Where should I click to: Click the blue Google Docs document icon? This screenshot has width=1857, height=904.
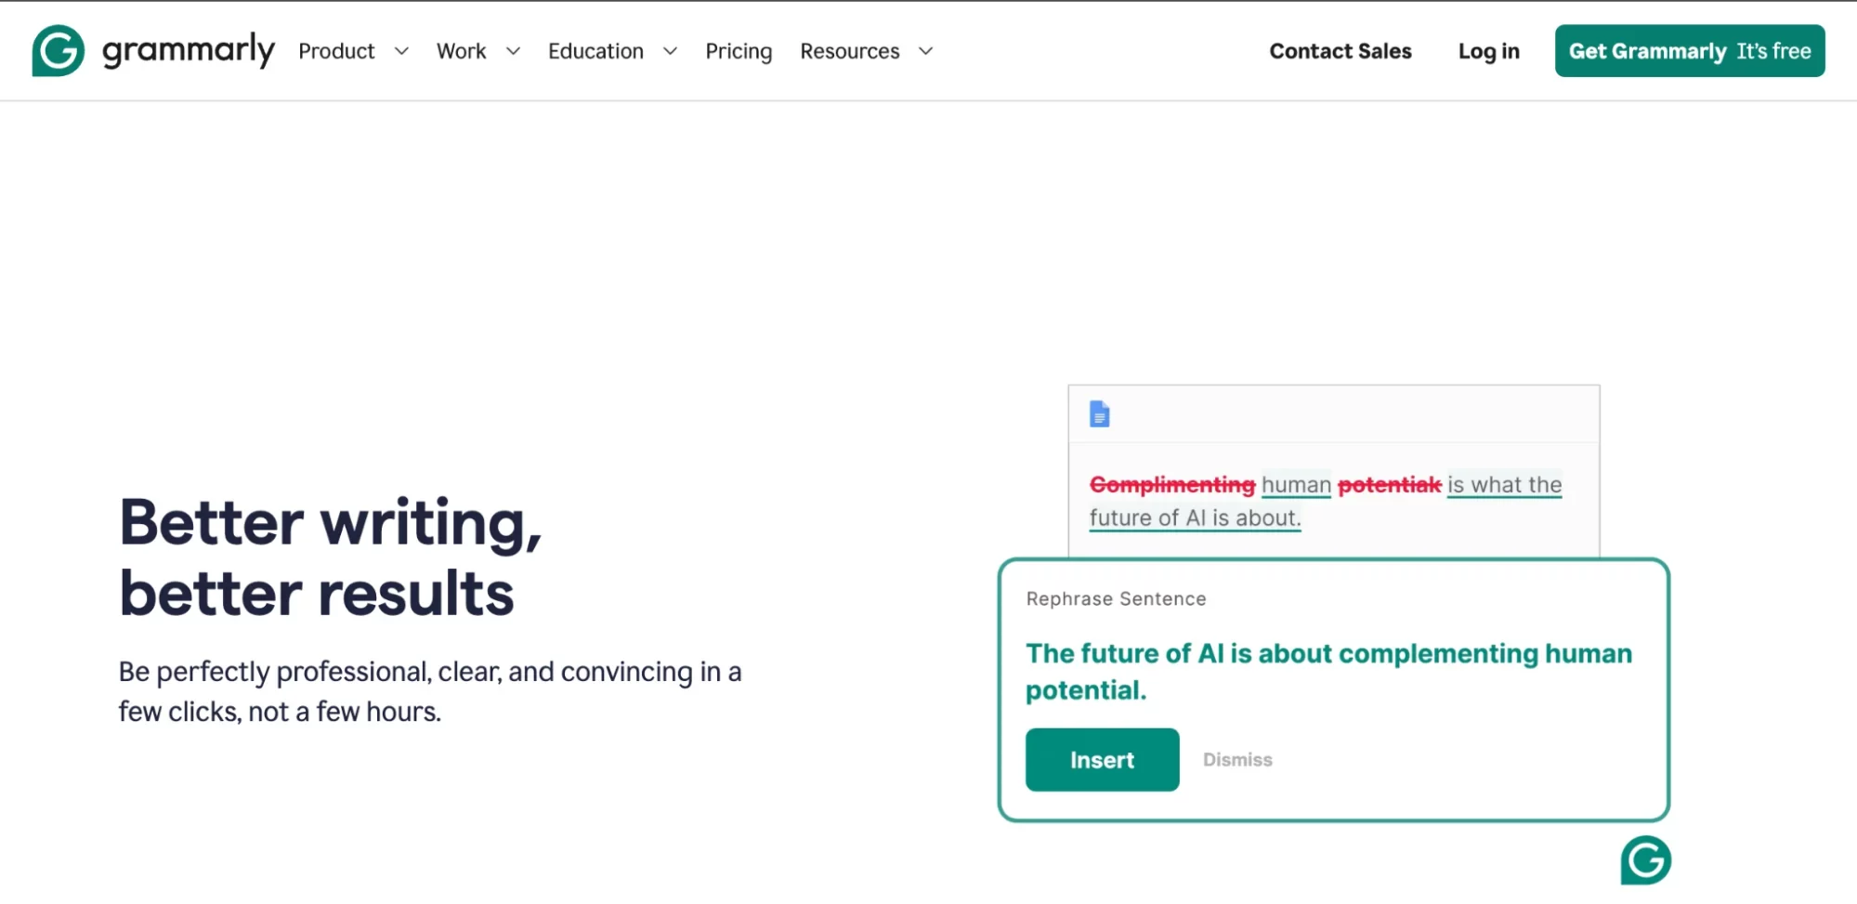coord(1100,414)
